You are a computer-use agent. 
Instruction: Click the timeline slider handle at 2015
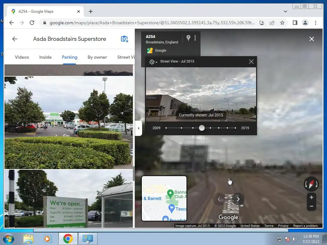click(202, 128)
